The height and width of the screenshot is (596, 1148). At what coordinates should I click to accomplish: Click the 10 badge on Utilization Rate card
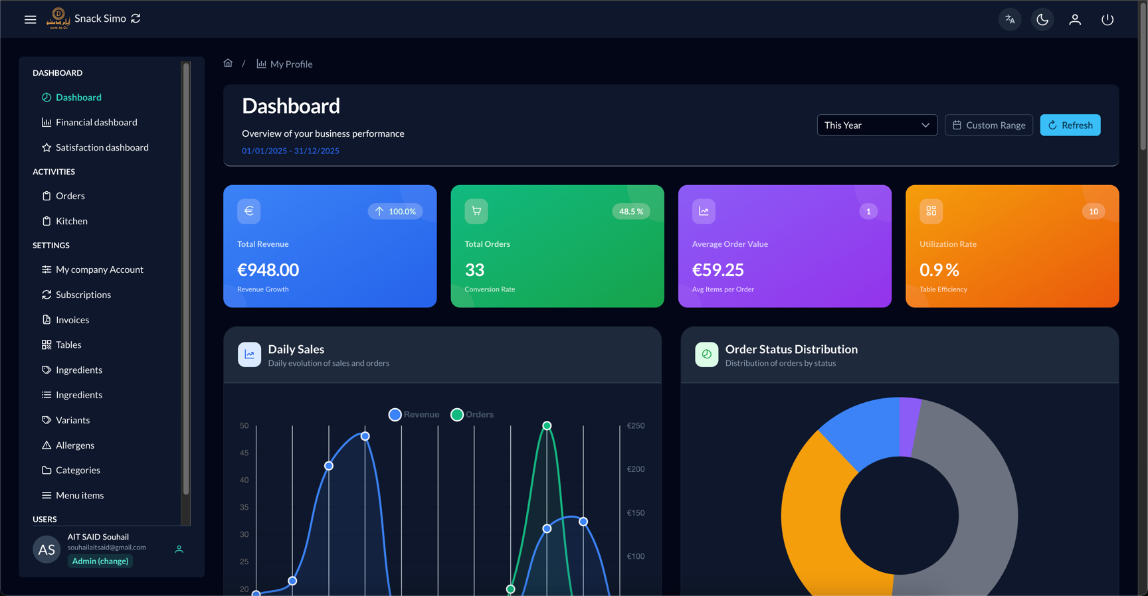(x=1094, y=211)
